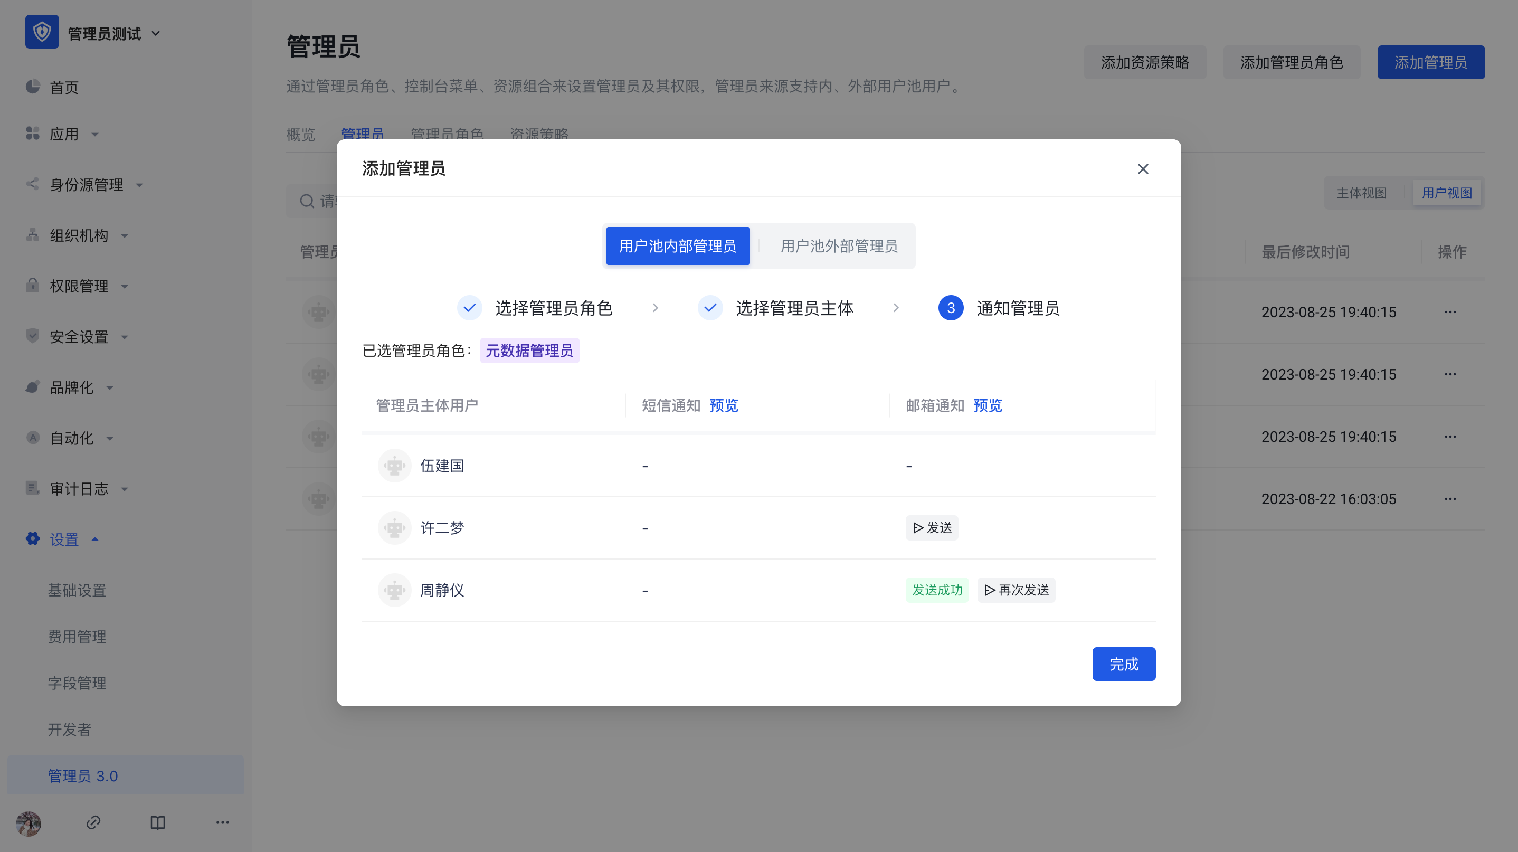Click 完成 to finish adding administrator
Image resolution: width=1518 pixels, height=852 pixels.
tap(1123, 664)
